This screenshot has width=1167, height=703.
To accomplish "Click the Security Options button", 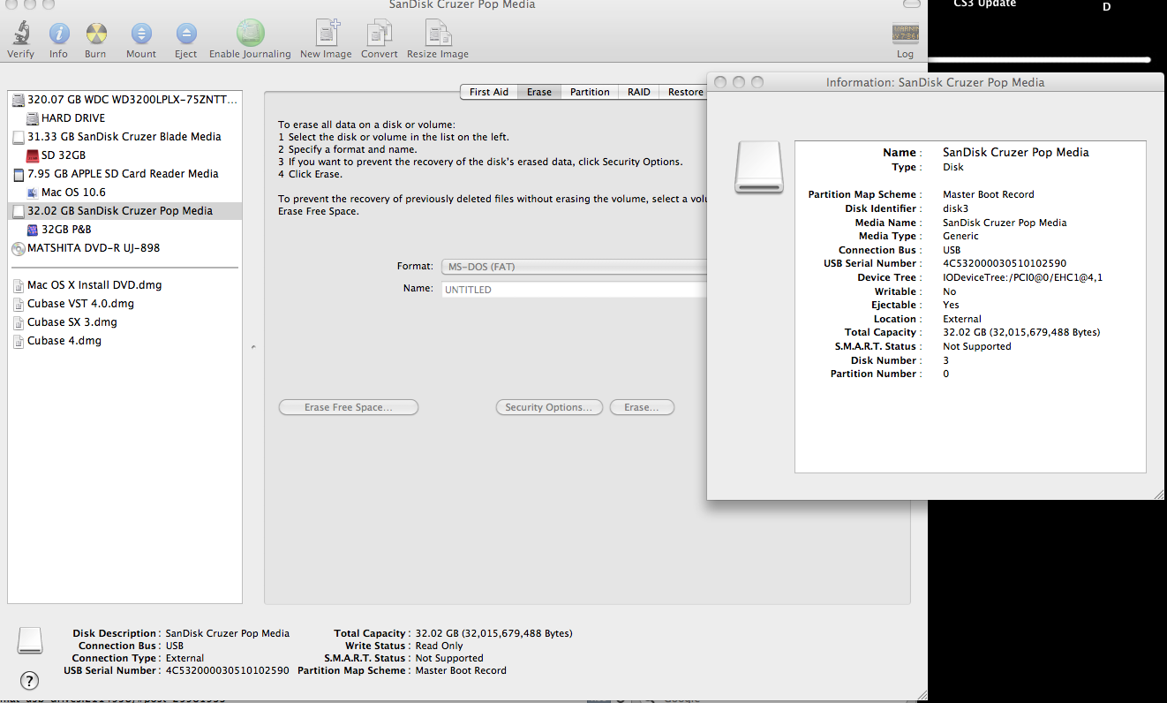I will (549, 407).
